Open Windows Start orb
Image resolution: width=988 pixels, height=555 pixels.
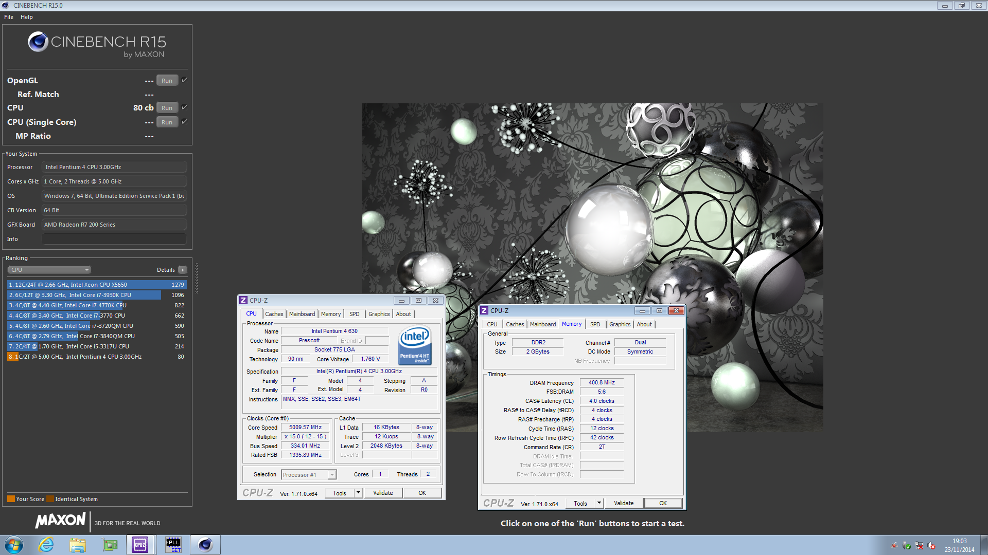click(14, 545)
